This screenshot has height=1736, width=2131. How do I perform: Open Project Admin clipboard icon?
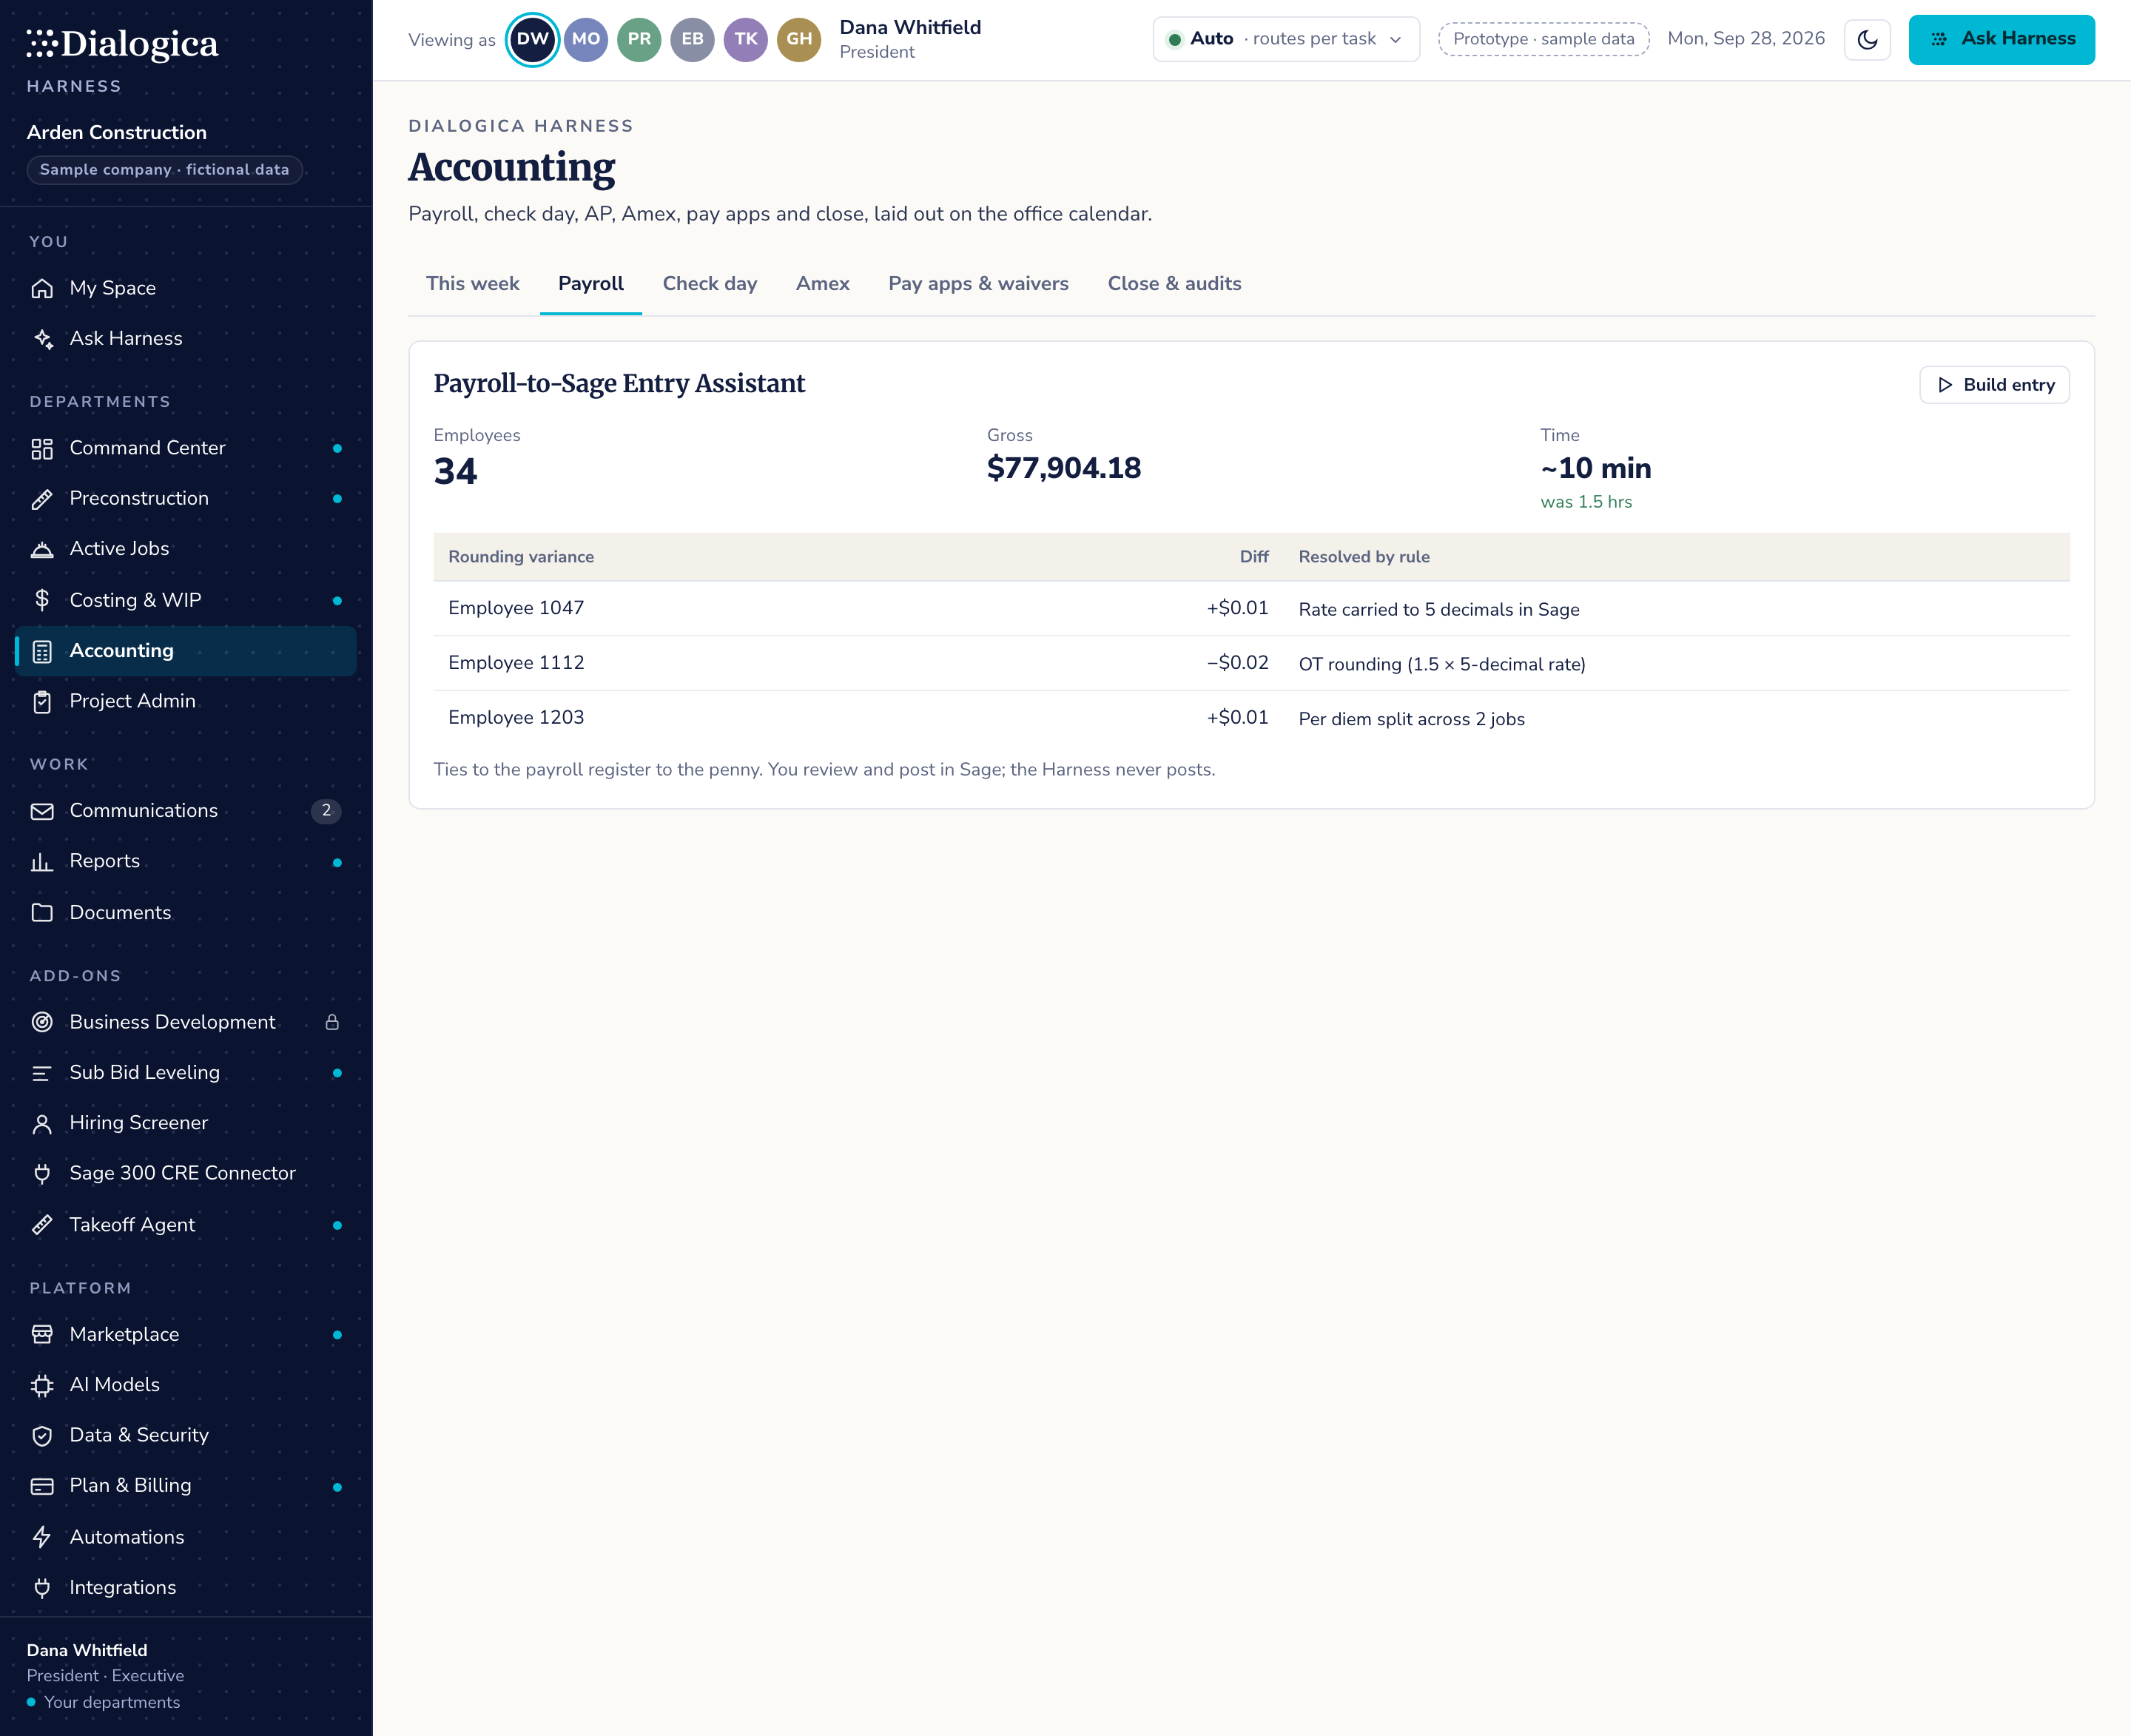coord(42,702)
